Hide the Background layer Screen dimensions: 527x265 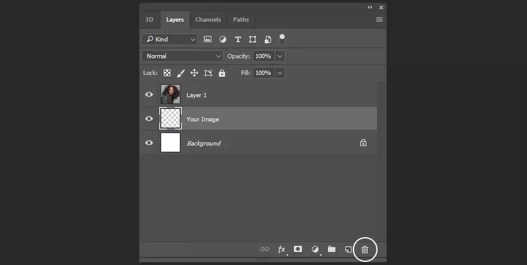pos(149,142)
